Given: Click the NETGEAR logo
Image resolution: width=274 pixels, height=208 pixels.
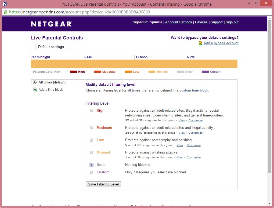Looking at the screenshot, I should pyautogui.click(x=52, y=24).
